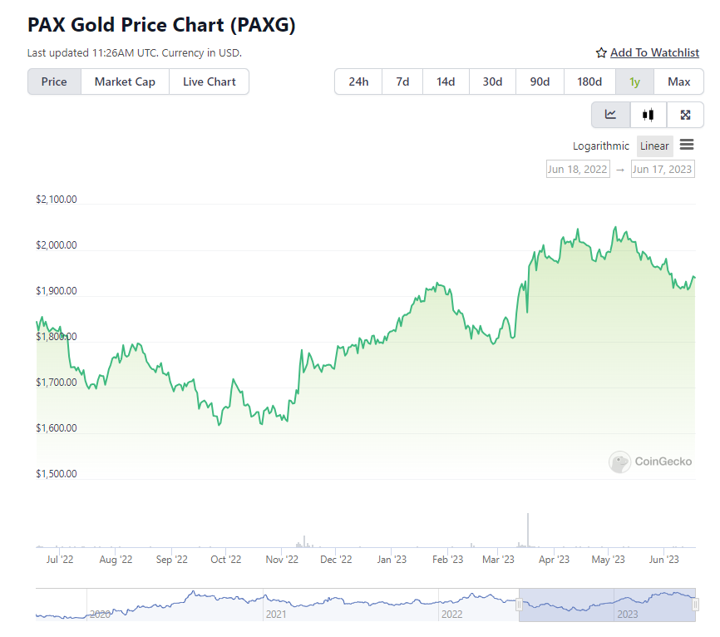Click 2021 label in navigator
This screenshot has height=637, width=720.
tap(276, 614)
